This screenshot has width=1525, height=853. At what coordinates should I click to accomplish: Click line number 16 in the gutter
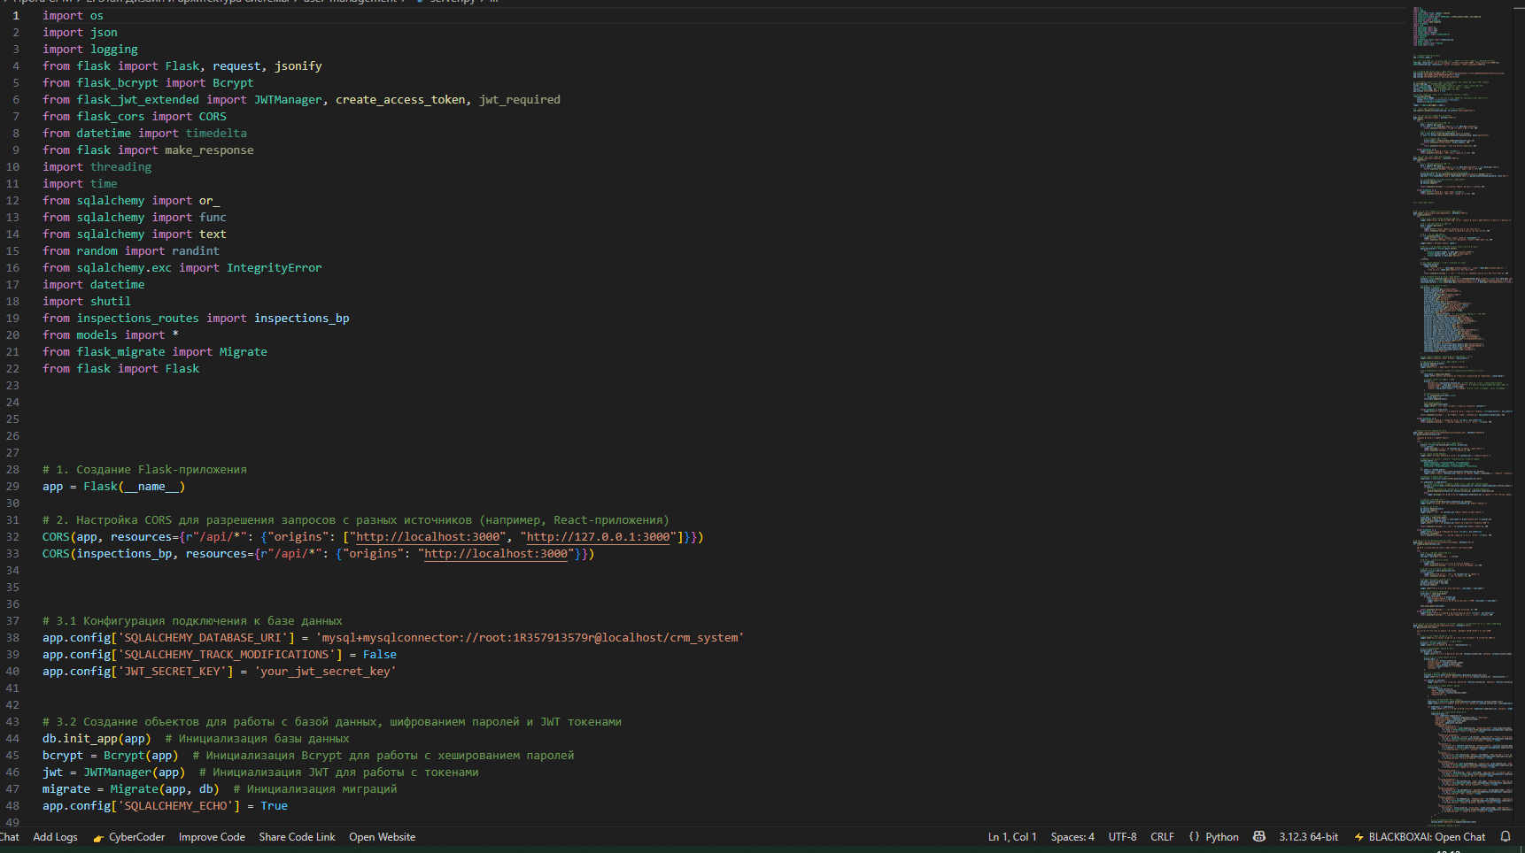pos(12,268)
